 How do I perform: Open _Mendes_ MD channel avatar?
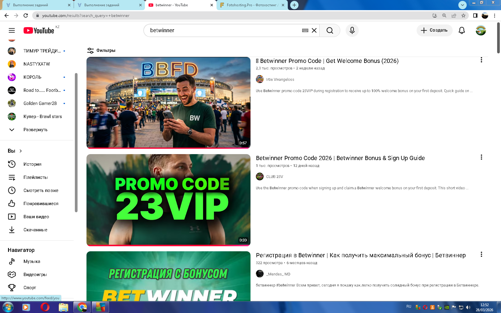pyautogui.click(x=260, y=274)
